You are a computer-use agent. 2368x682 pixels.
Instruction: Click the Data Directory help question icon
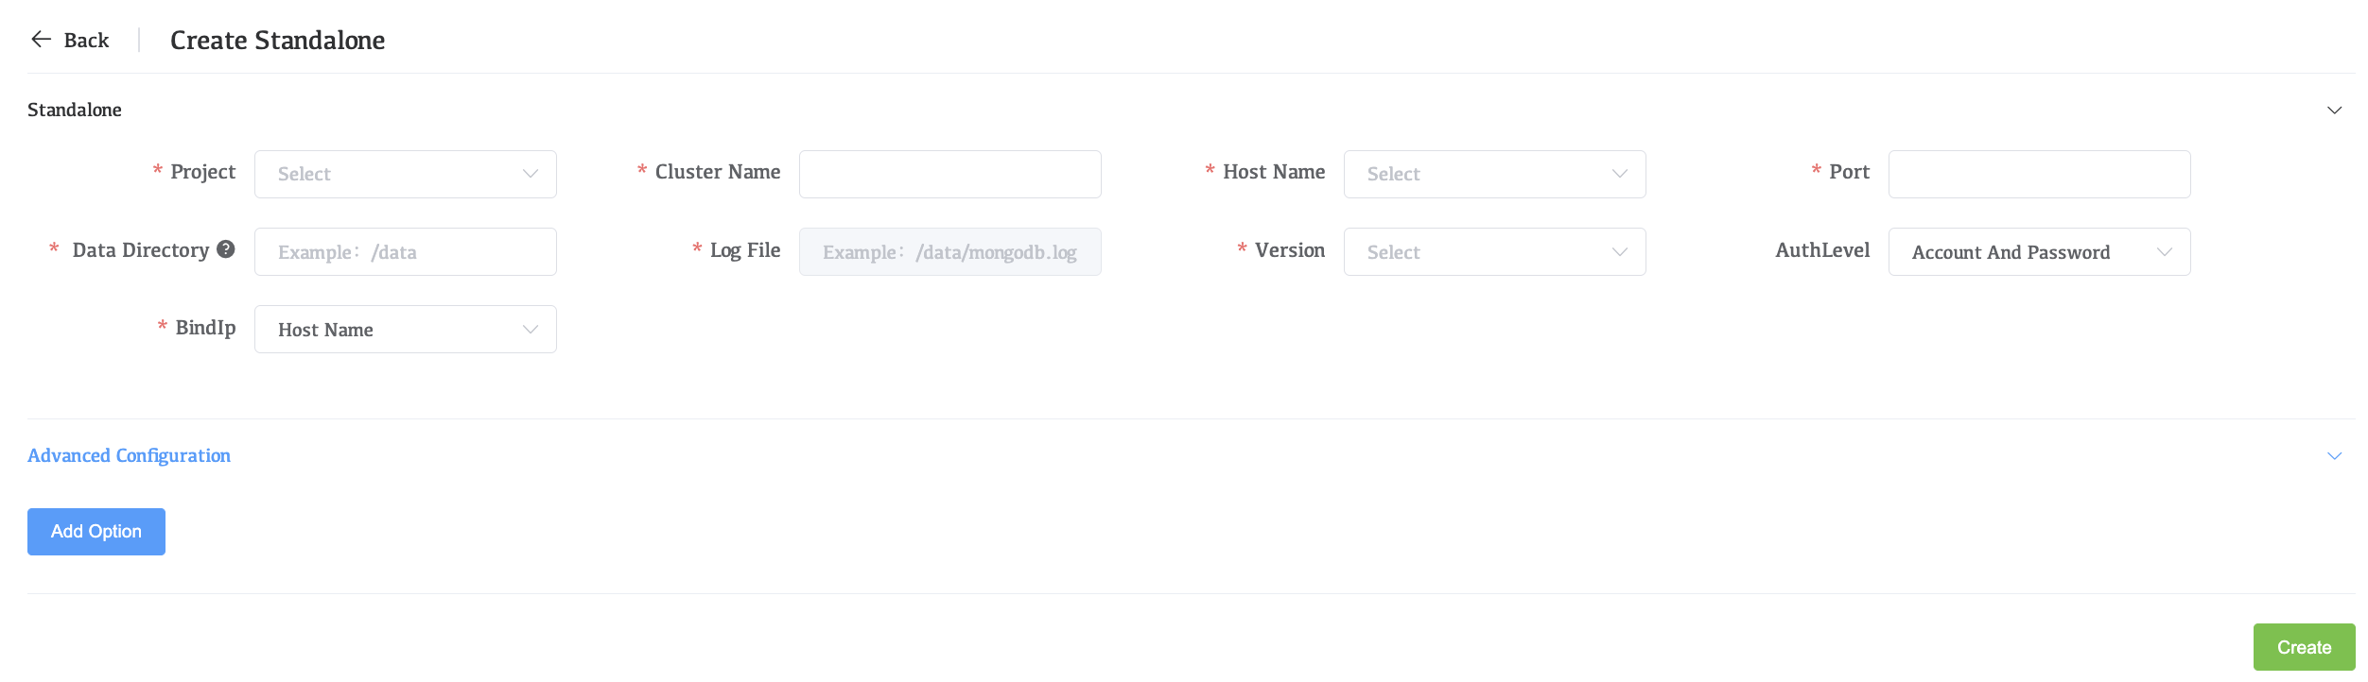coord(226,249)
